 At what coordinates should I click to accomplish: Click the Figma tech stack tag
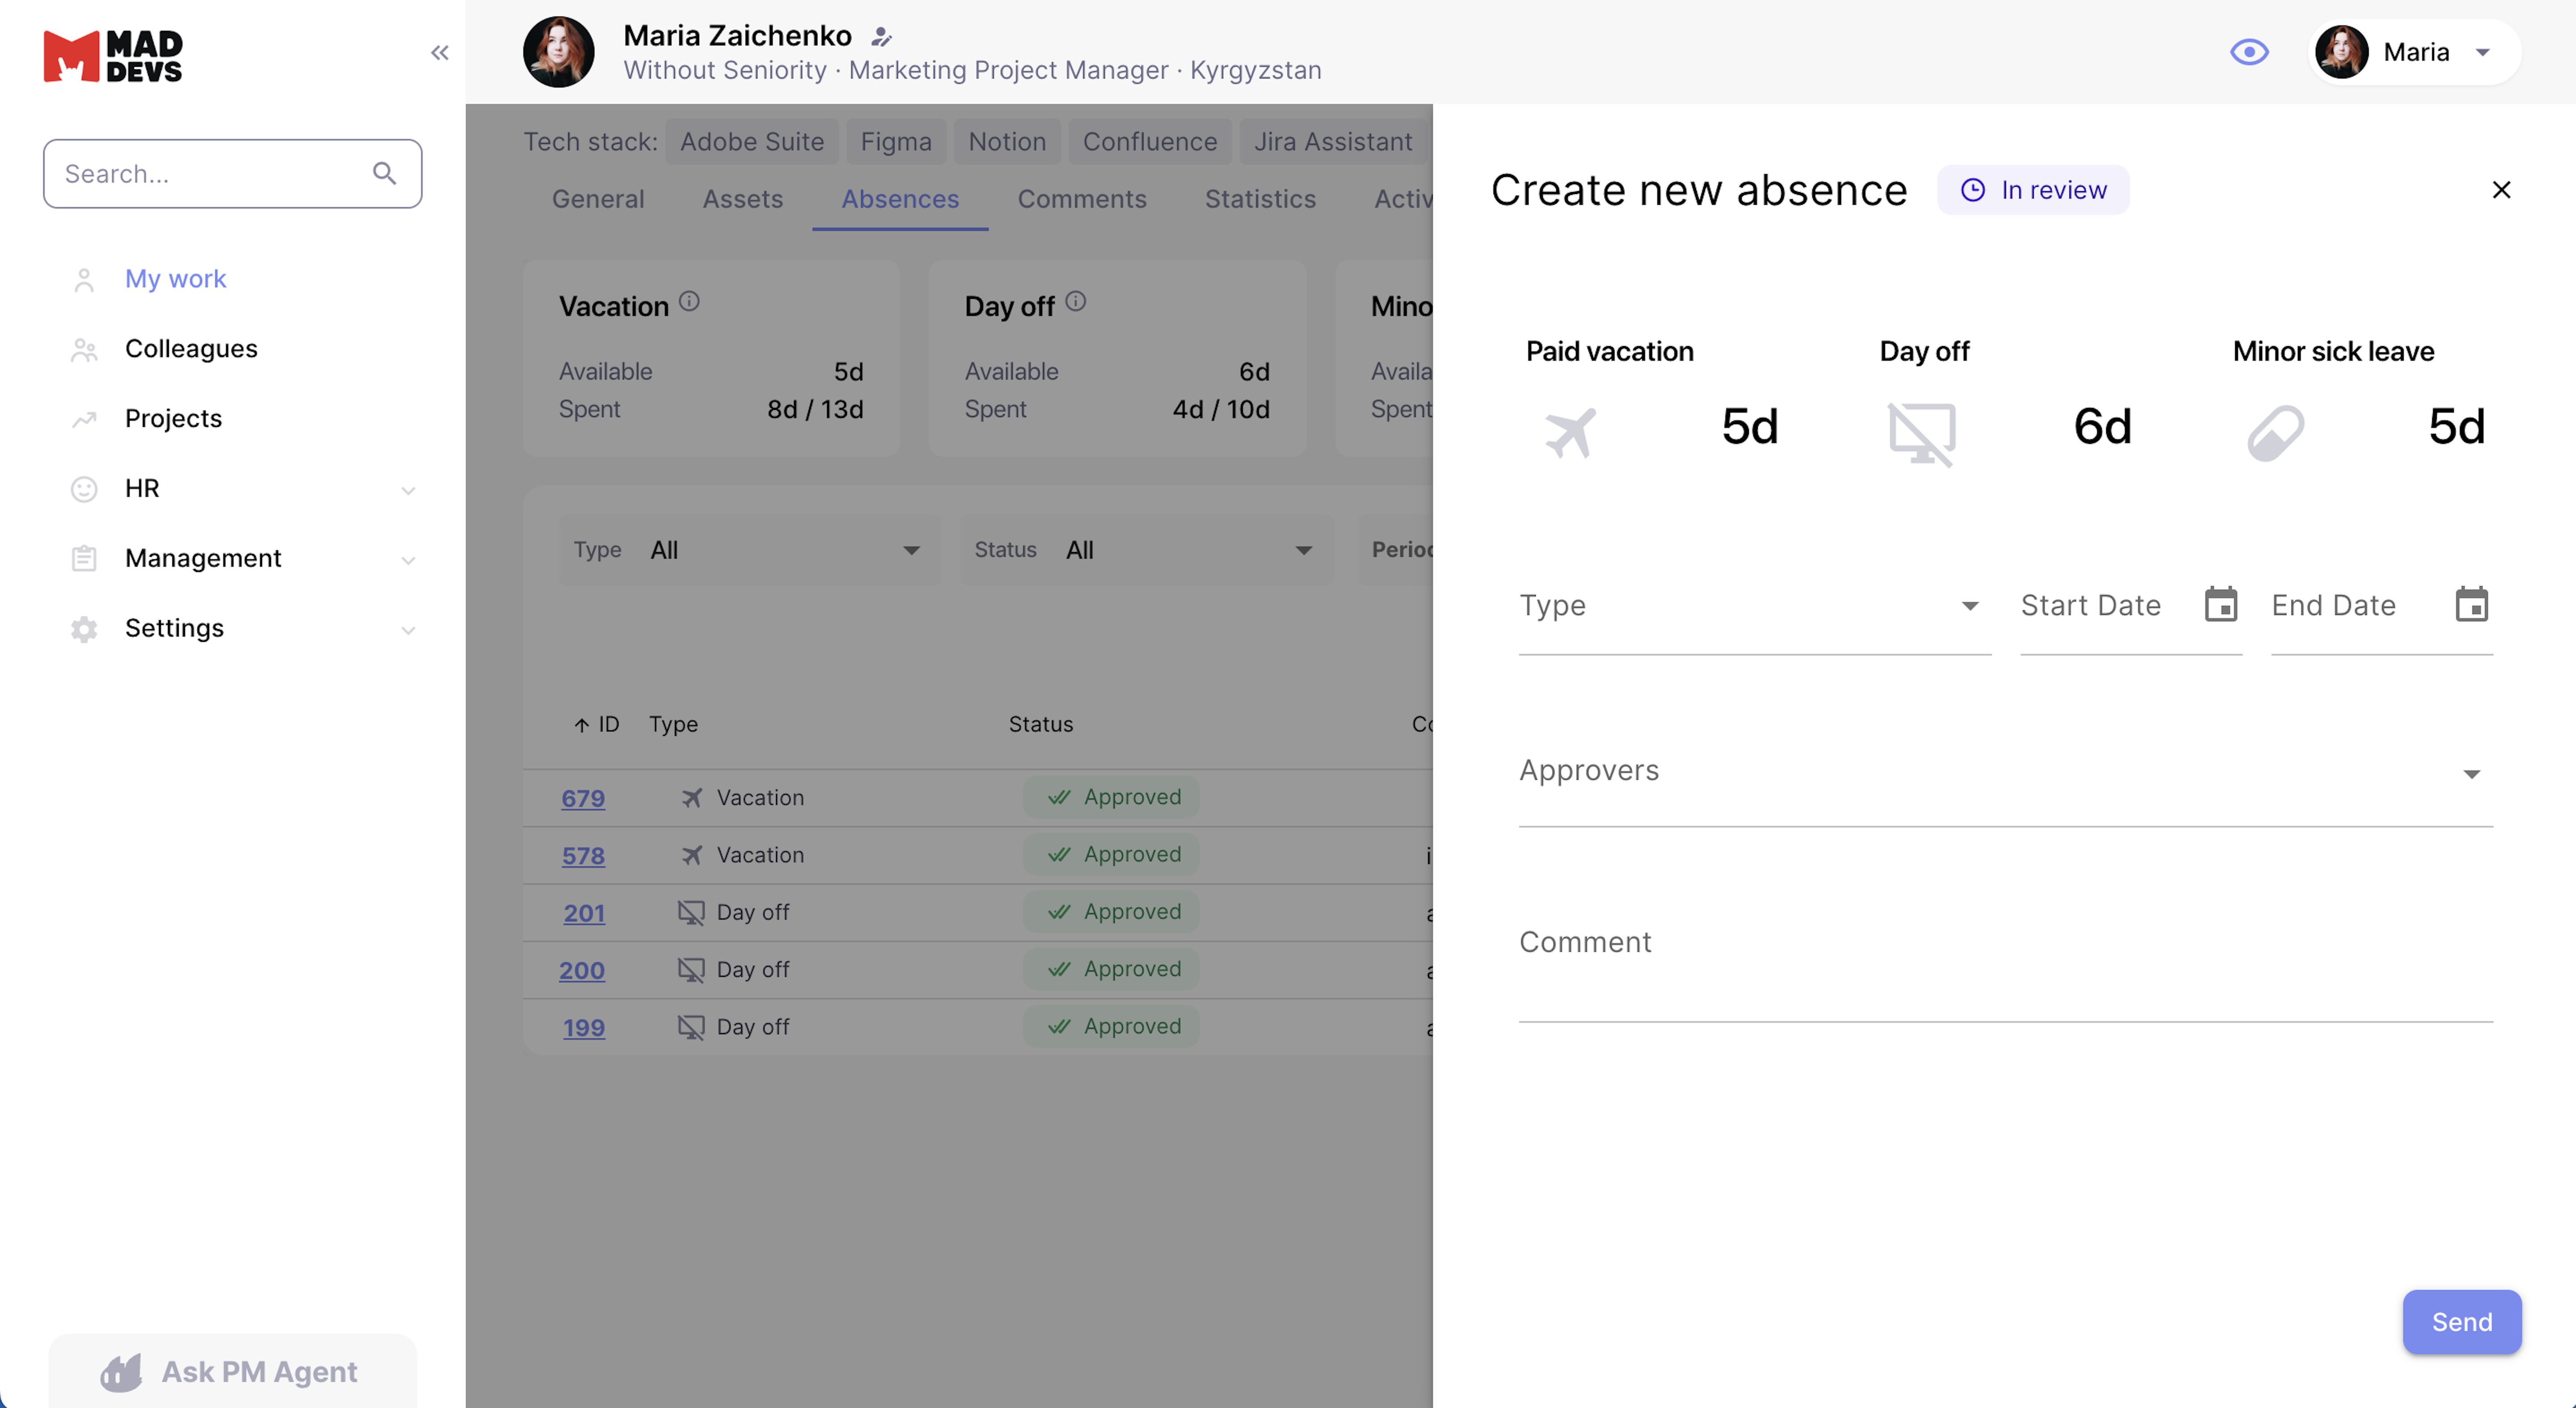click(x=896, y=142)
